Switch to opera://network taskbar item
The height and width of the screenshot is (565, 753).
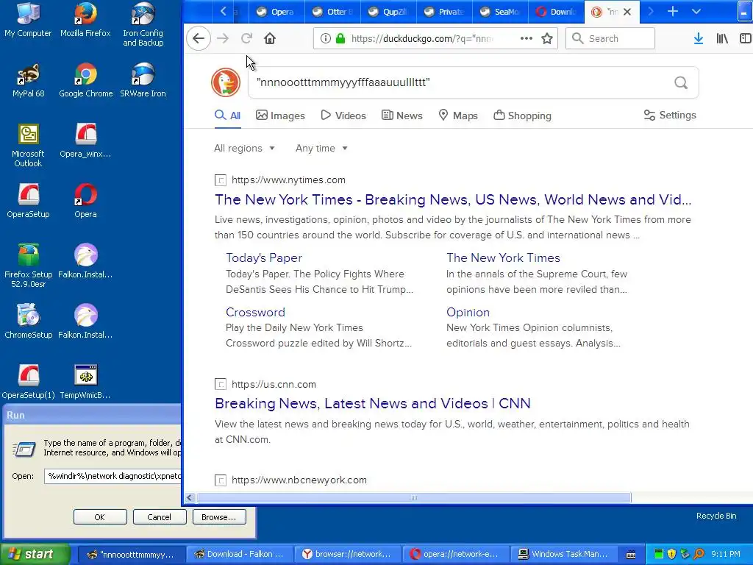tap(455, 555)
